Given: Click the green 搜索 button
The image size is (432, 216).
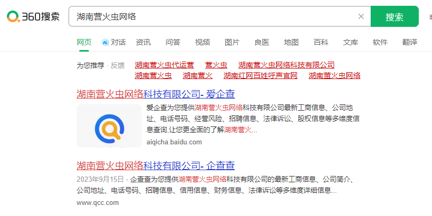Looking at the screenshot, I should (394, 16).
